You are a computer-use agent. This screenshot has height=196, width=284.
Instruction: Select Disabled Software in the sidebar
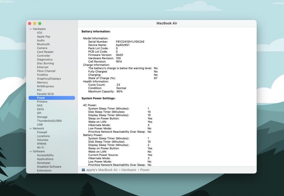[49, 167]
